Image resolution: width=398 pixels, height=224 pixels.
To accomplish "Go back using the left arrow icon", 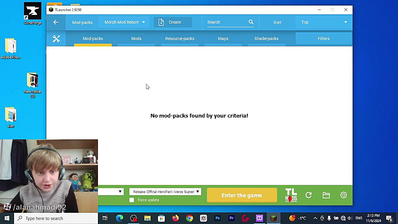I will (x=56, y=22).
